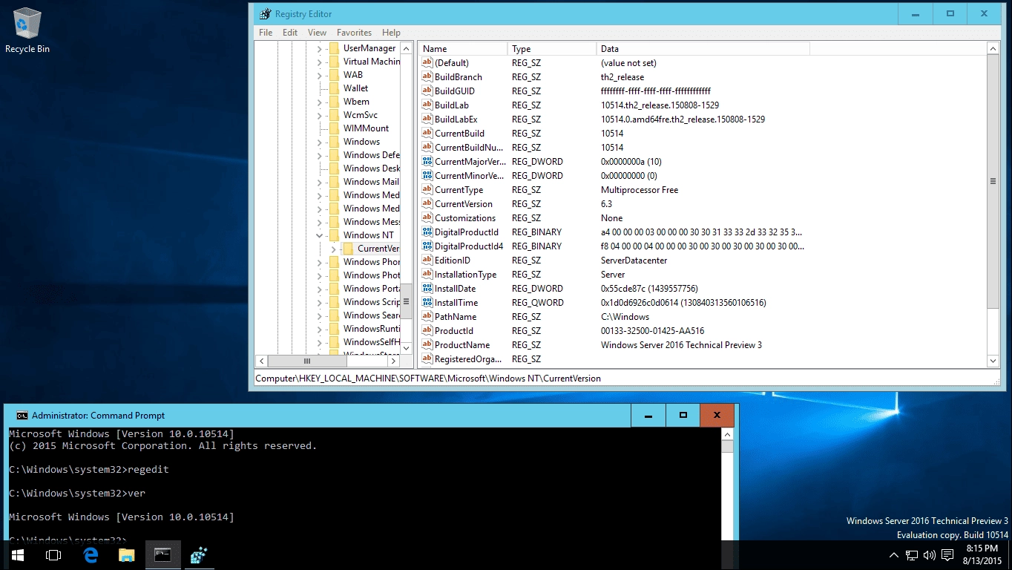Select the InstallDate DWORD value icon

tap(427, 289)
